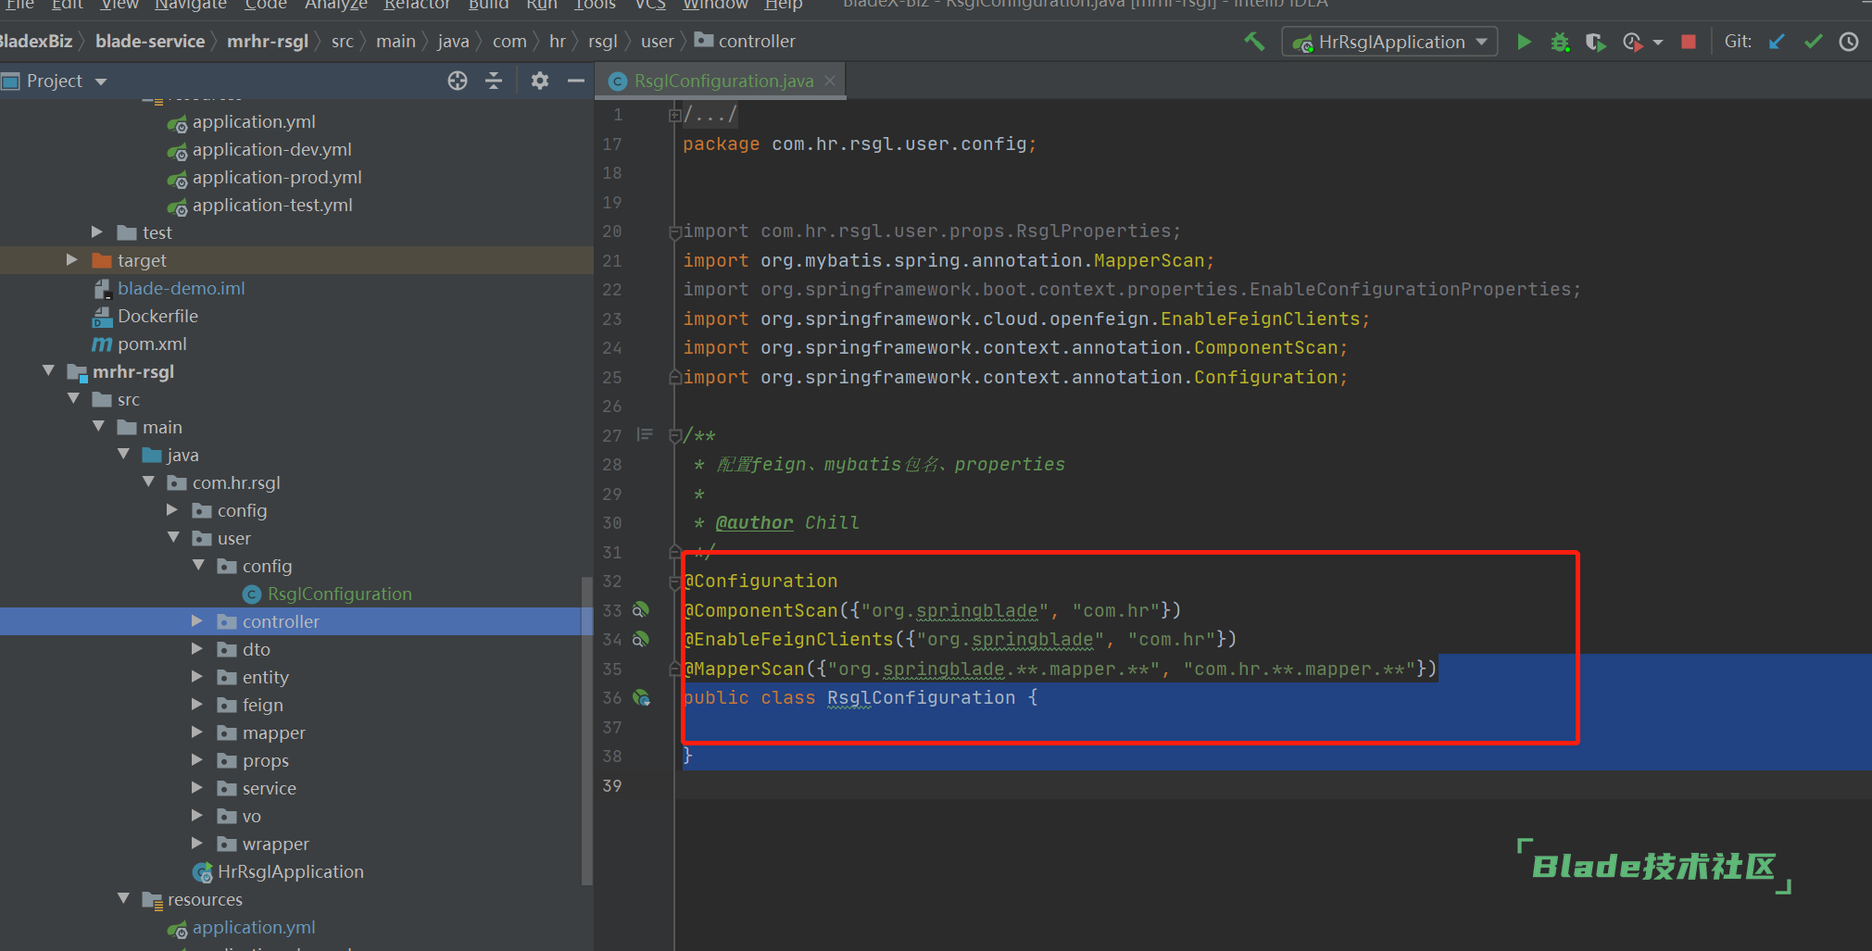
Task: Select RsglConfiguration class in tree
Action: 339,594
